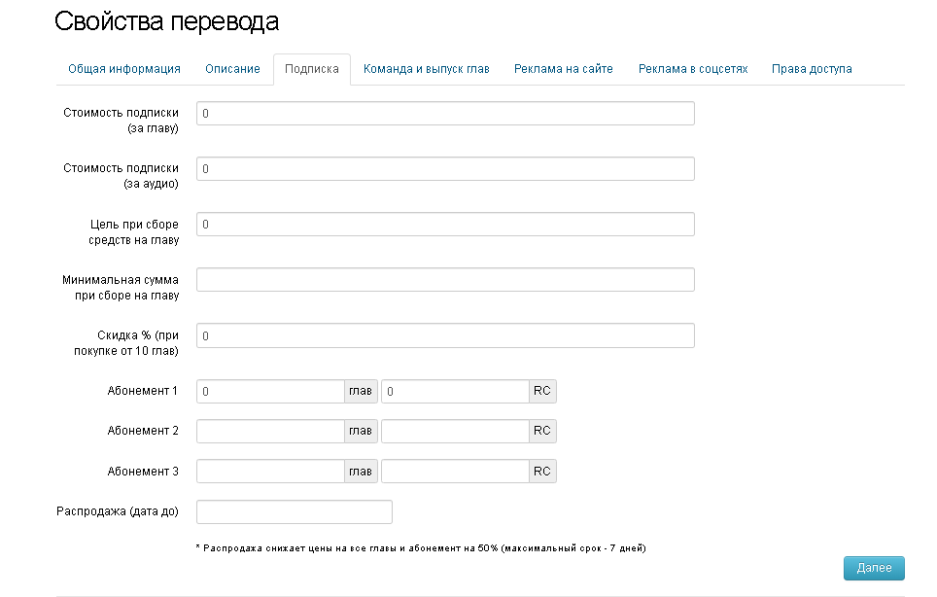Go to the Реклама на сайте tab
This screenshot has height=597, width=937.
(x=564, y=69)
